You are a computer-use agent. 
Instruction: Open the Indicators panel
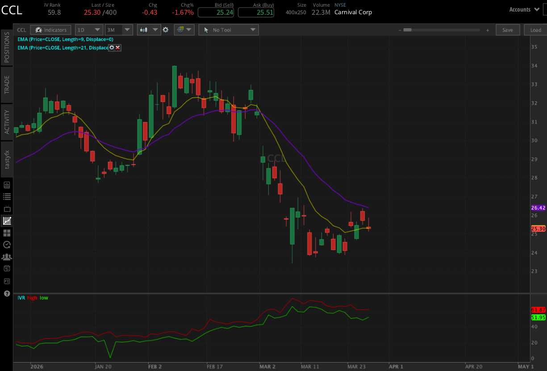pos(51,30)
